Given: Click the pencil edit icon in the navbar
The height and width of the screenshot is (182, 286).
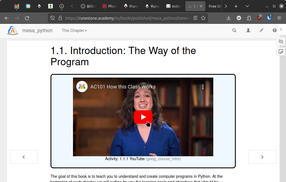Looking at the screenshot, I should click(x=262, y=31).
